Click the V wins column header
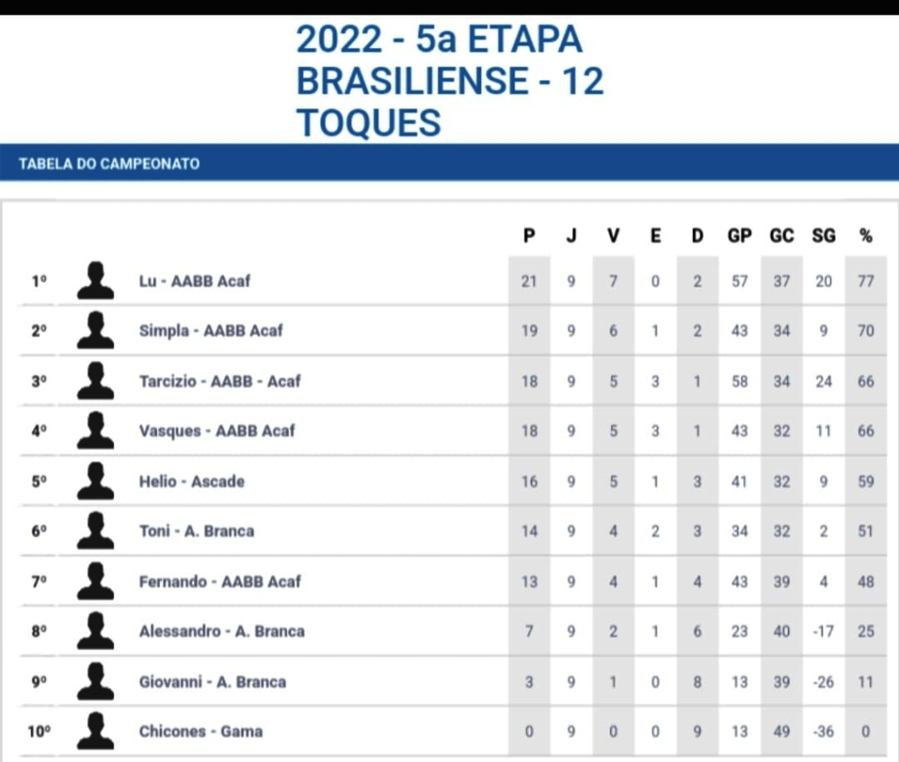 pyautogui.click(x=613, y=235)
